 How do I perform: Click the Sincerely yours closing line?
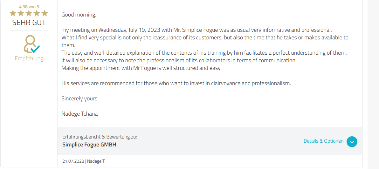click(79, 98)
